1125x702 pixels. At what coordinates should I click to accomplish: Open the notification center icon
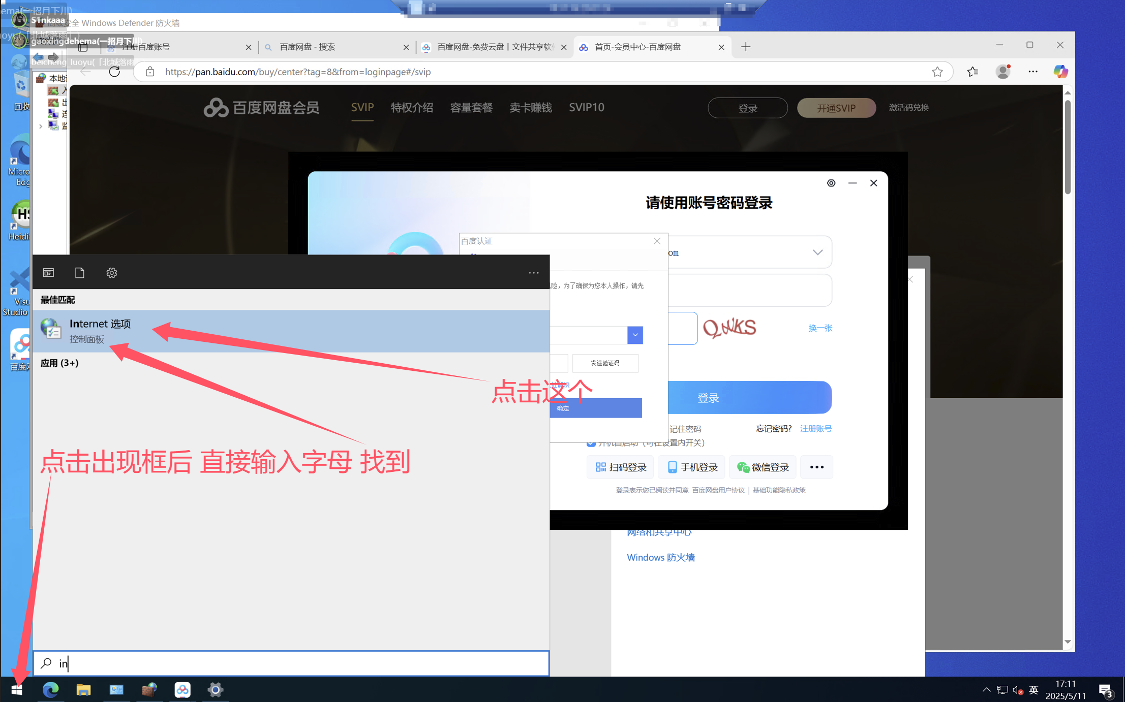pyautogui.click(x=1106, y=690)
